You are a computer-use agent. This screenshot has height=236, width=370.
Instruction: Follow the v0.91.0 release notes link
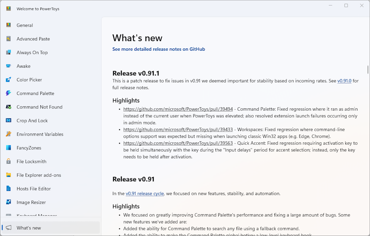coord(344,81)
